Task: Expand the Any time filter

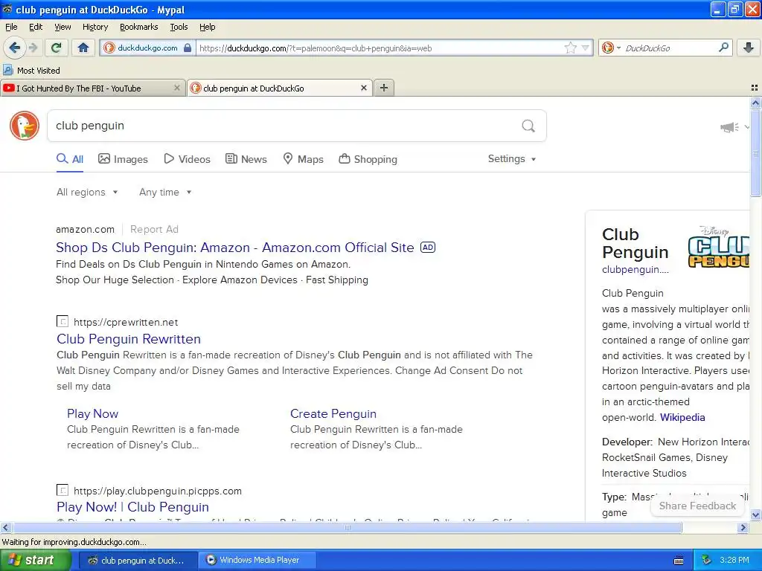Action: [165, 193]
